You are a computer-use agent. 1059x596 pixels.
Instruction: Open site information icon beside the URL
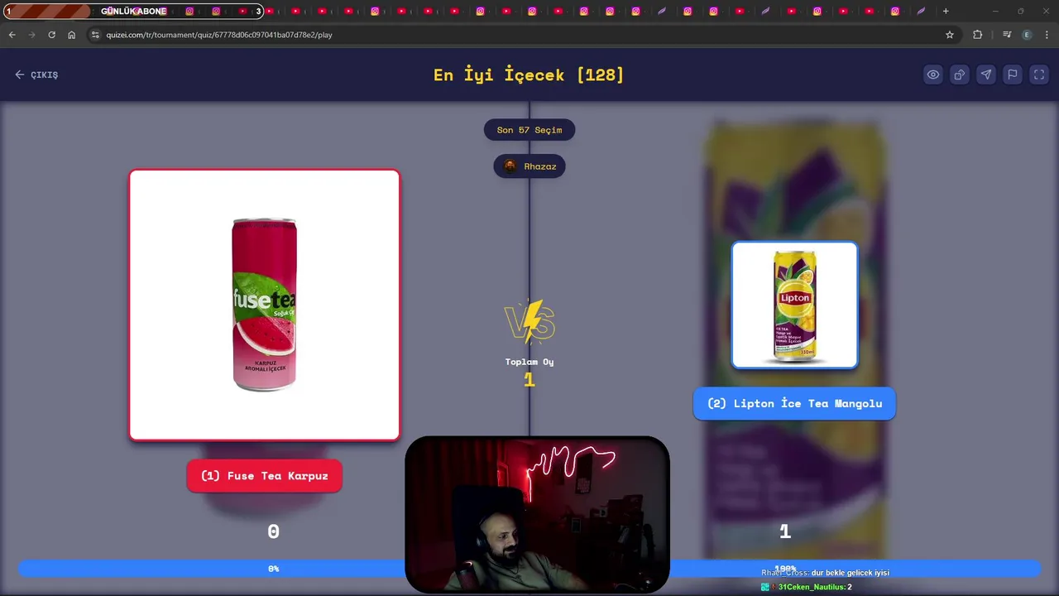pyautogui.click(x=95, y=35)
